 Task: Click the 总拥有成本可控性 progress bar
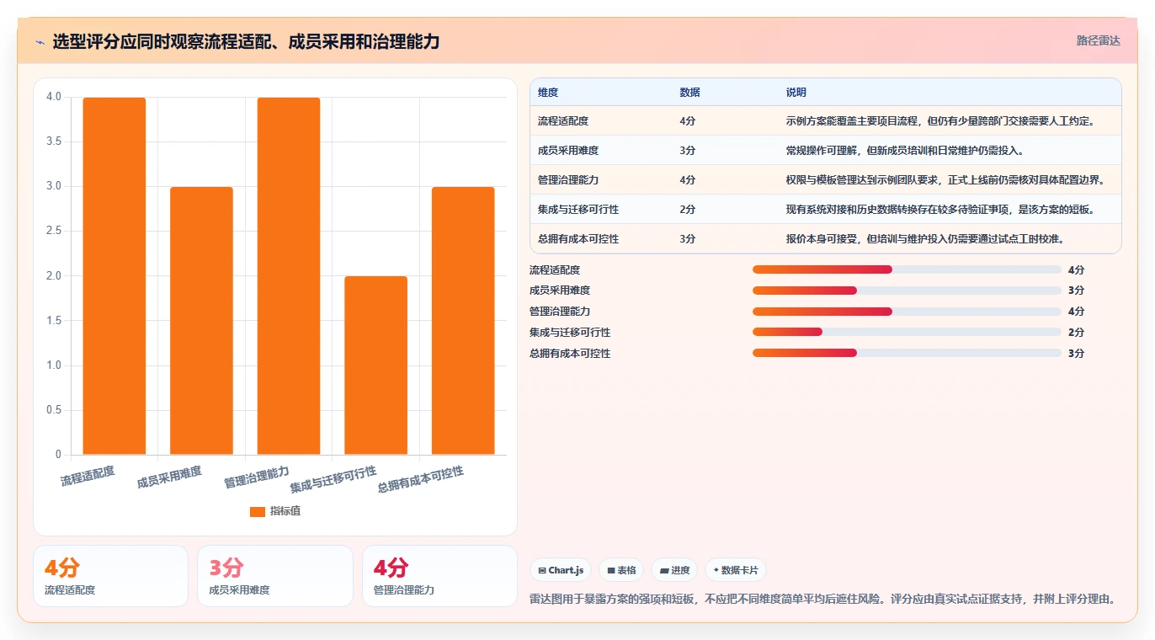click(x=907, y=354)
